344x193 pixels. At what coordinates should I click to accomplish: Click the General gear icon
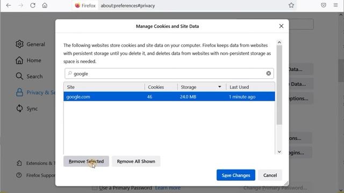(19, 44)
